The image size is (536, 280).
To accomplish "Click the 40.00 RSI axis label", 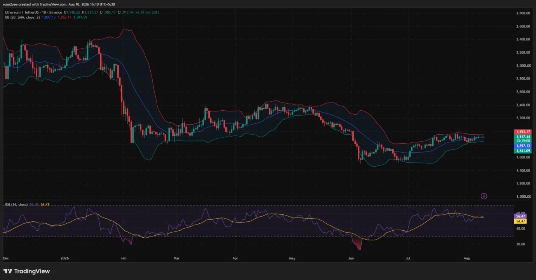I will pyautogui.click(x=520, y=229).
